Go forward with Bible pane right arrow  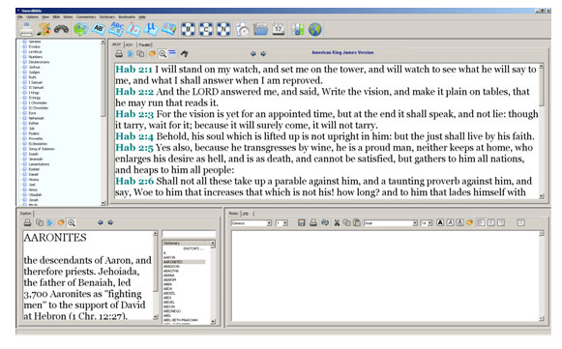coord(263,54)
